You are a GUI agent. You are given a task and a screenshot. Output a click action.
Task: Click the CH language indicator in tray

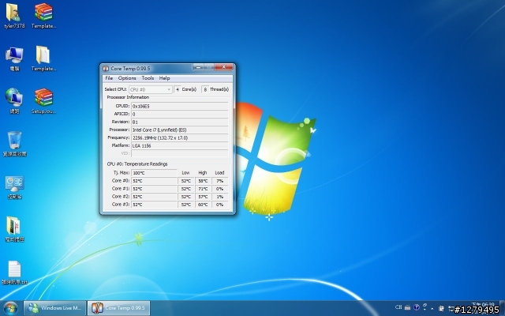click(x=398, y=307)
